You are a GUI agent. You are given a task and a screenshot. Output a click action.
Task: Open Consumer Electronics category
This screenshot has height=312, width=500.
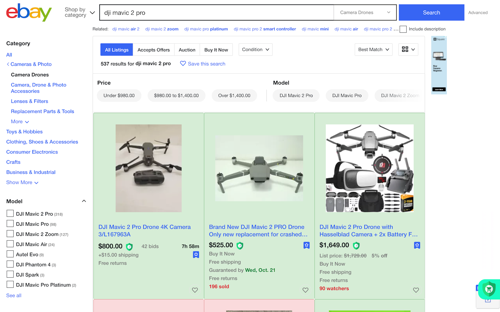click(x=32, y=152)
